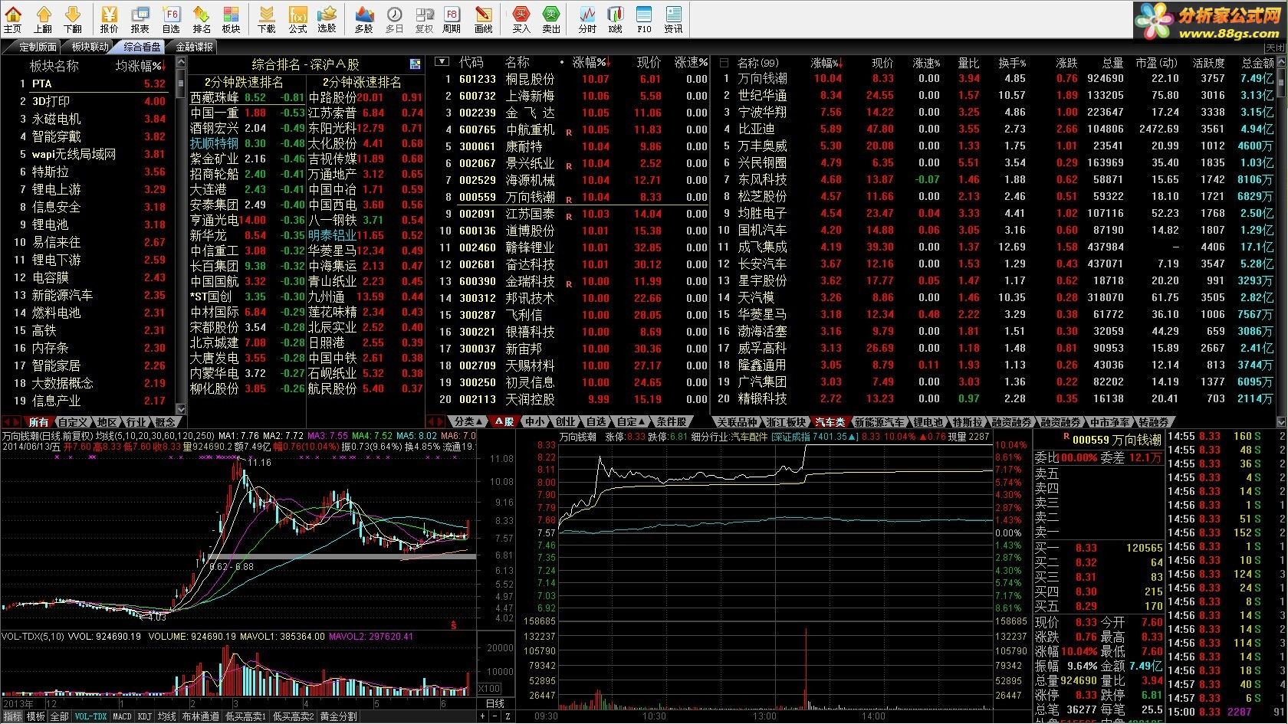Open the 报价 quotes icon
1288x724 pixels.
[x=110, y=19]
